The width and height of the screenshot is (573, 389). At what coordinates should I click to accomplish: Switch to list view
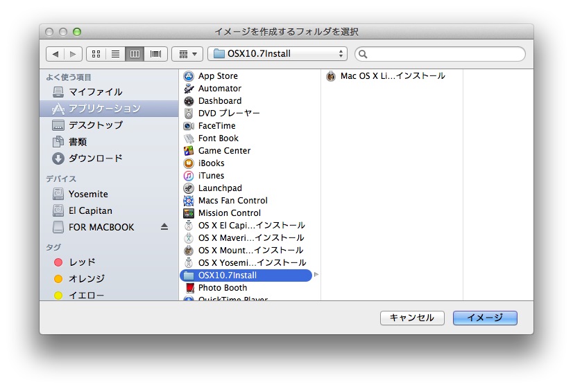(x=115, y=54)
